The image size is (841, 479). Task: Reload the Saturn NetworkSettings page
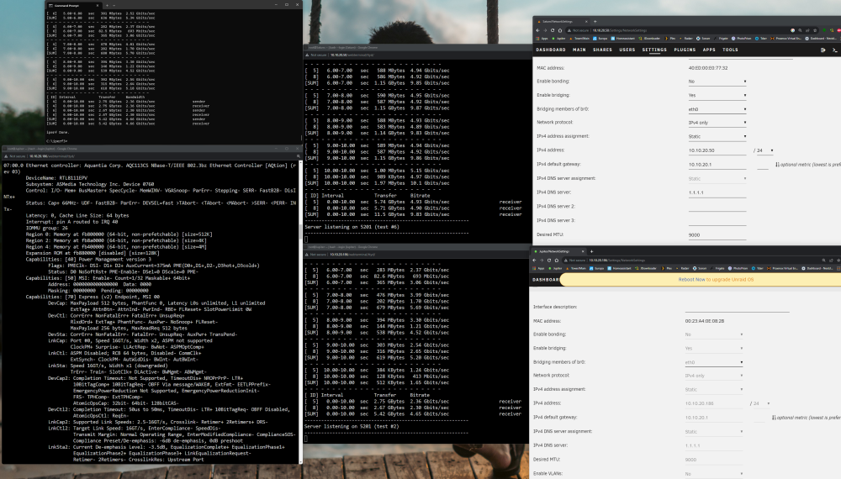(x=553, y=30)
